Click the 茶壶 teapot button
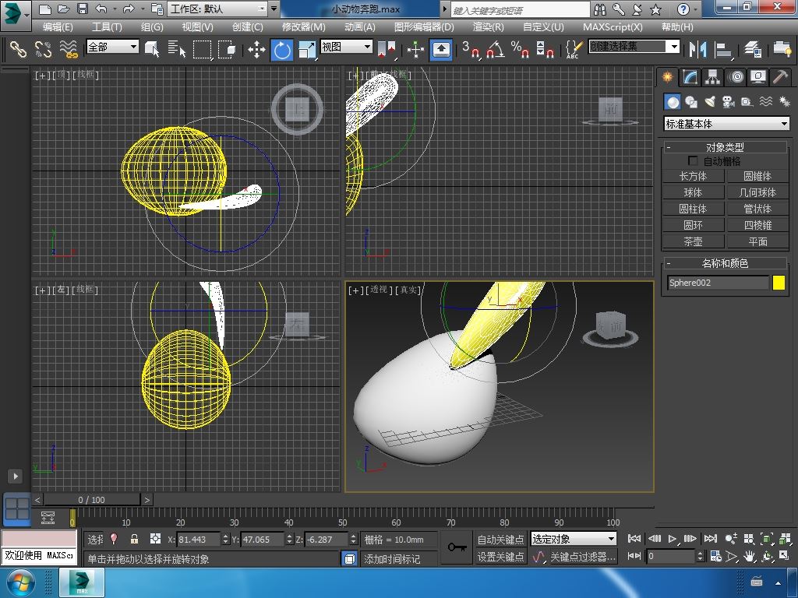The width and height of the screenshot is (798, 598). 693,241
